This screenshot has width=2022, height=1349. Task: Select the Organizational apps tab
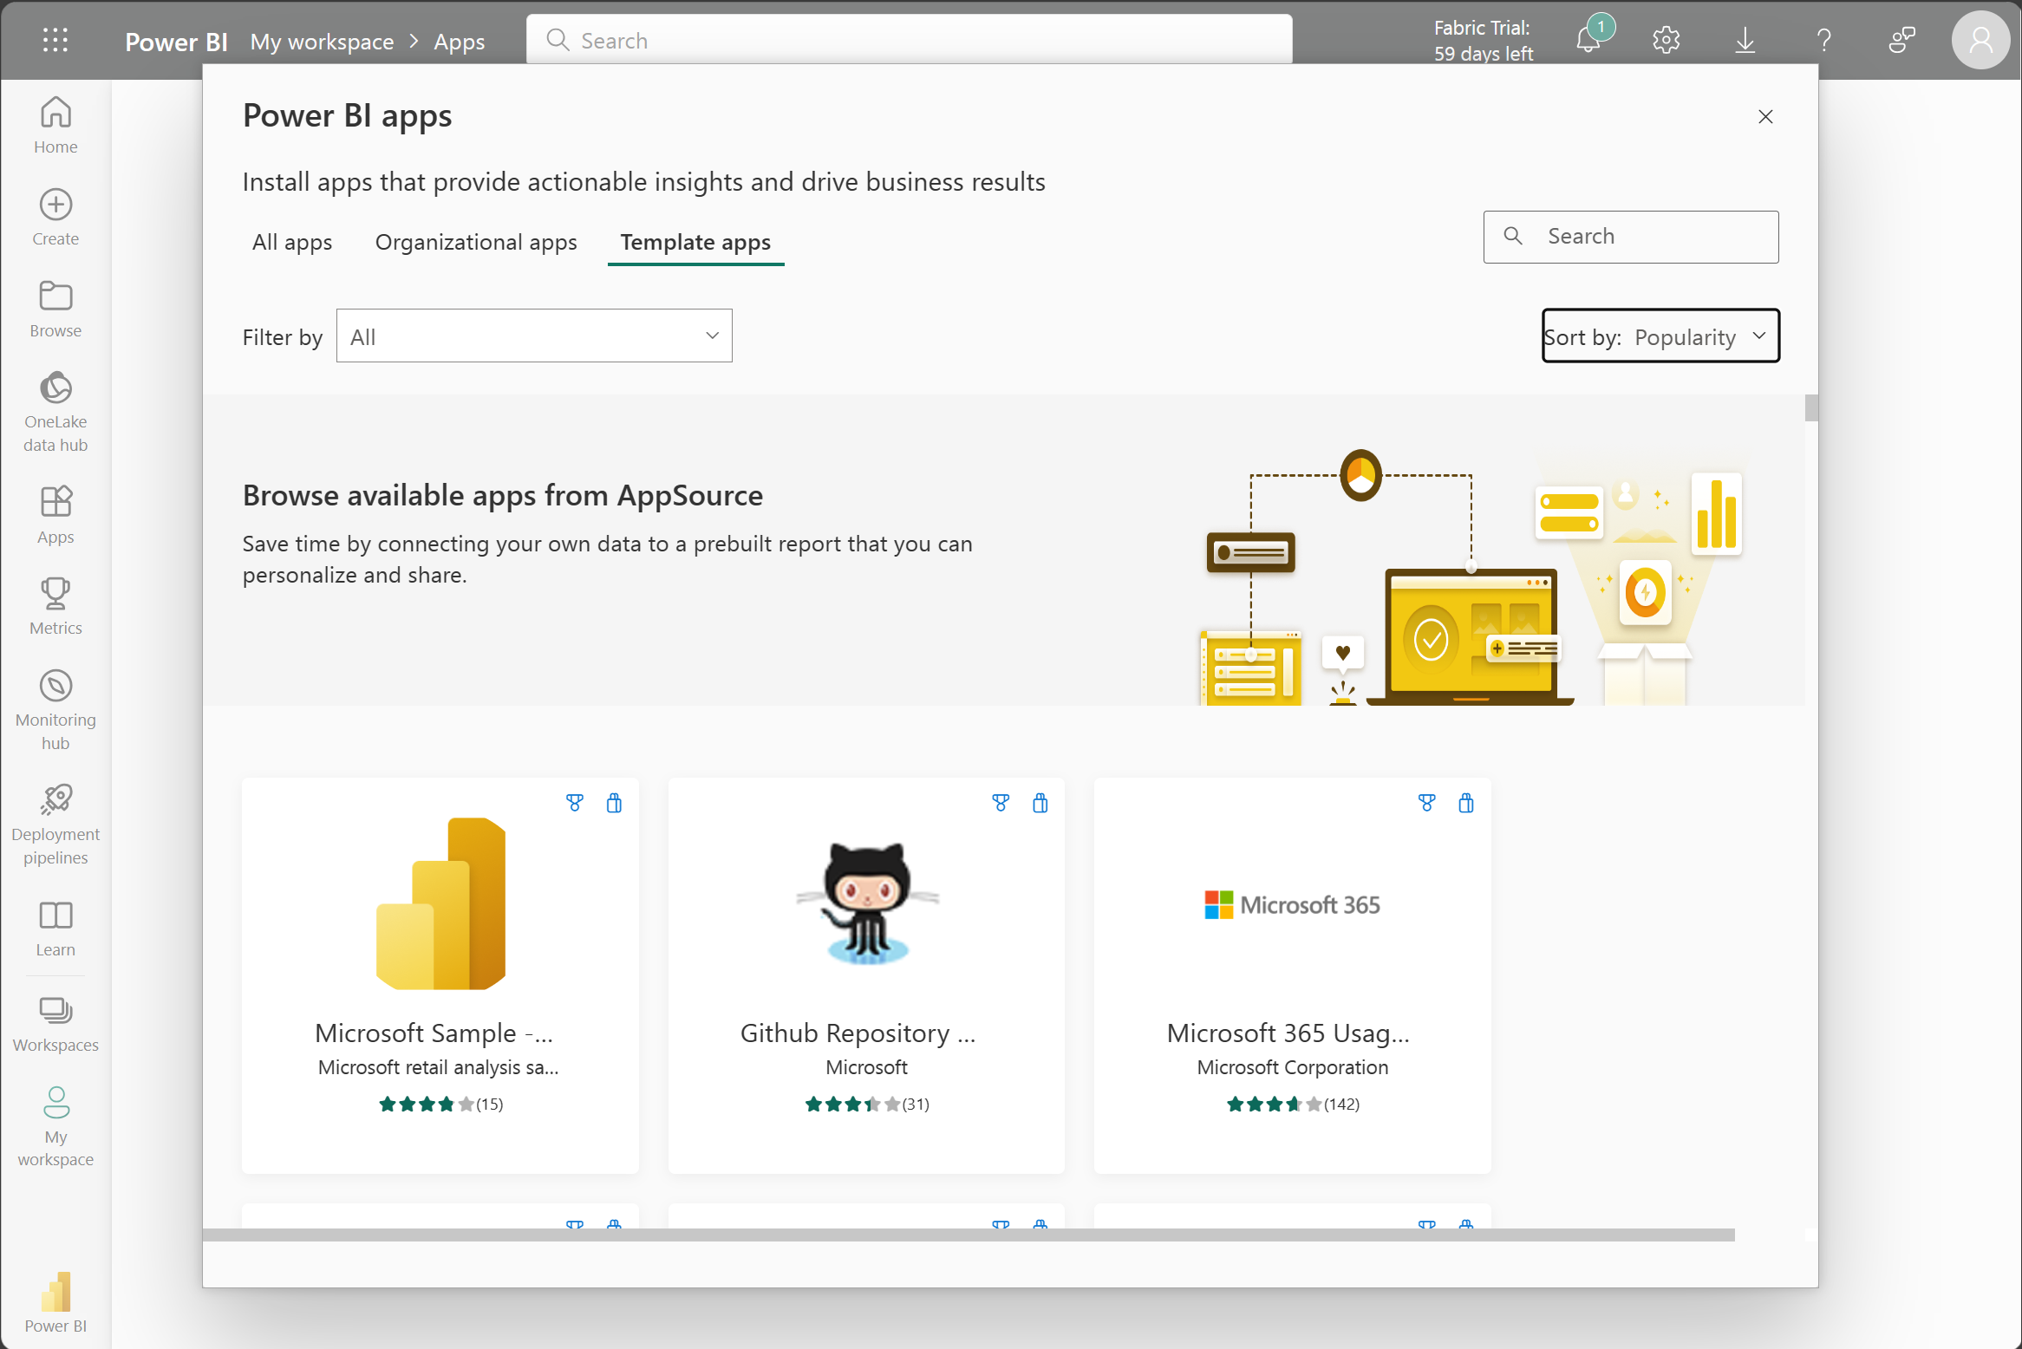tap(477, 243)
